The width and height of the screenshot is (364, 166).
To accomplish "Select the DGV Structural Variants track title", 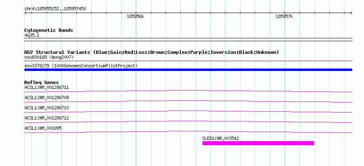I will point(152,52).
